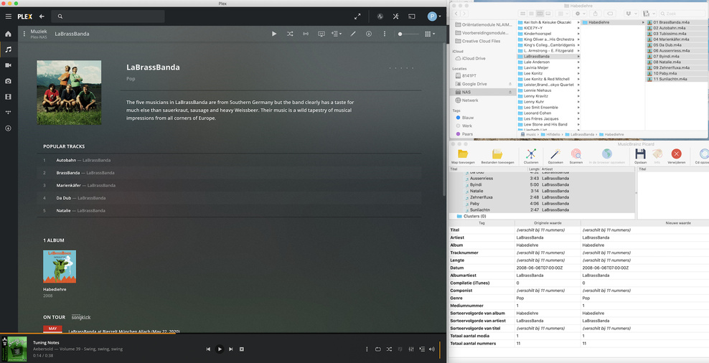
Task: Switch Finder to icon view
Action: [x=523, y=14]
